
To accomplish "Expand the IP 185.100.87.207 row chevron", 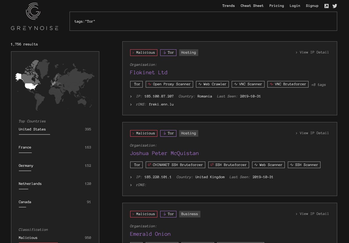I will coord(131,96).
